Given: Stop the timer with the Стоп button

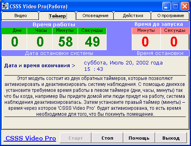Looking at the screenshot, I should click(x=107, y=138).
